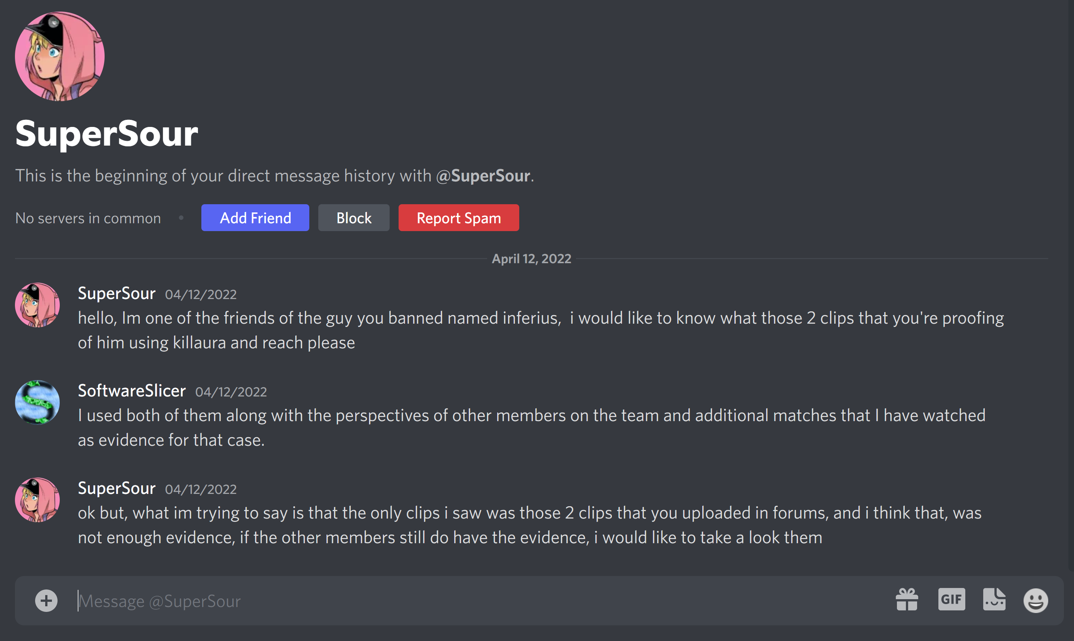Screen dimensions: 1074x641
Task: Focus the Message @SuperSour text box
Action: 476,601
